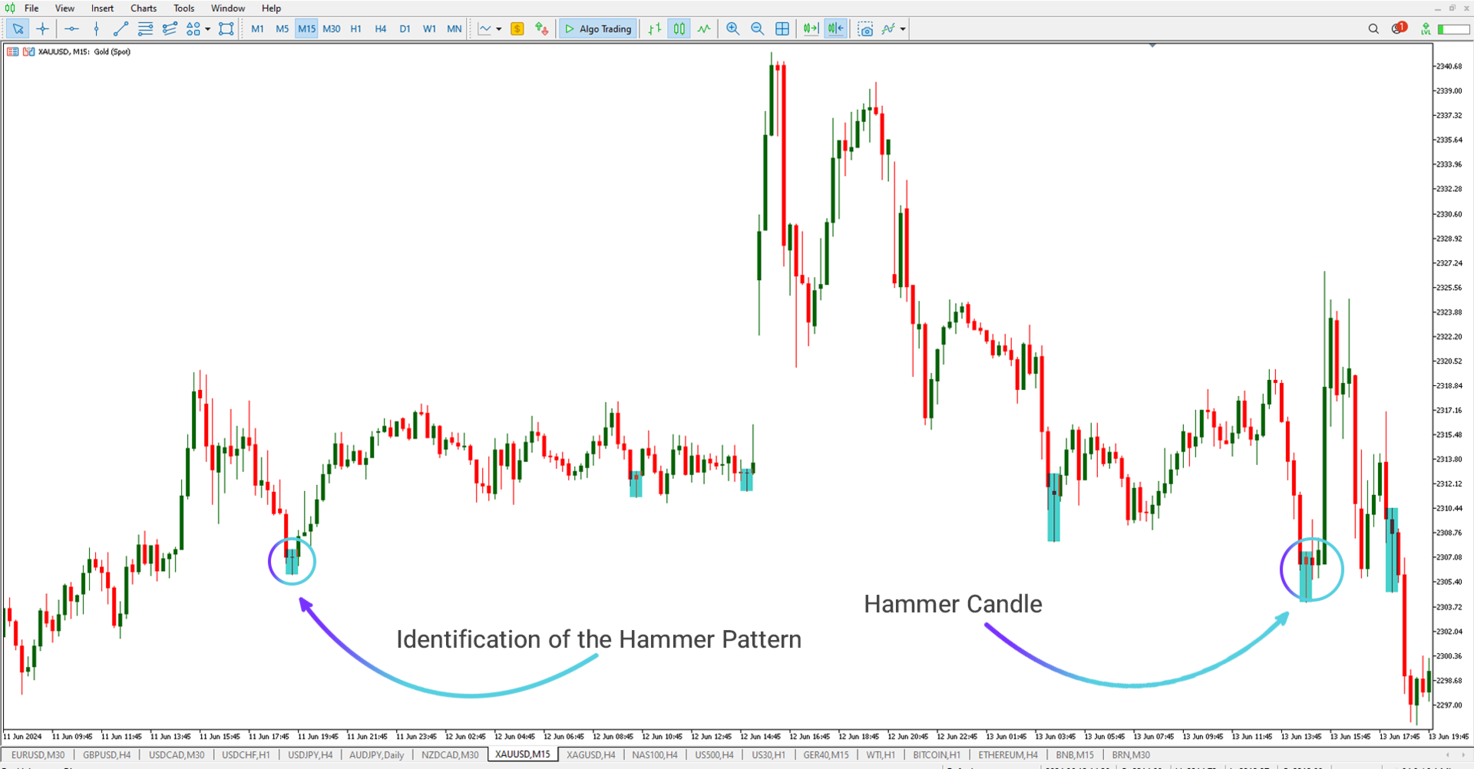Screen dimensions: 1474x769
Task: Open search with the magnifier icon
Action: click(x=1373, y=28)
